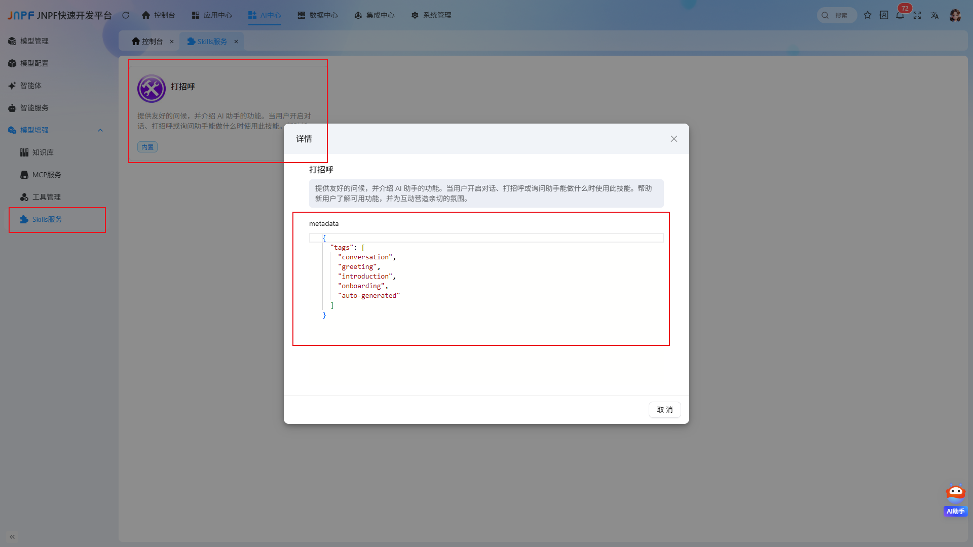This screenshot has height=547, width=973.
Task: Toggle fullscreen mode icon
Action: coord(917,15)
